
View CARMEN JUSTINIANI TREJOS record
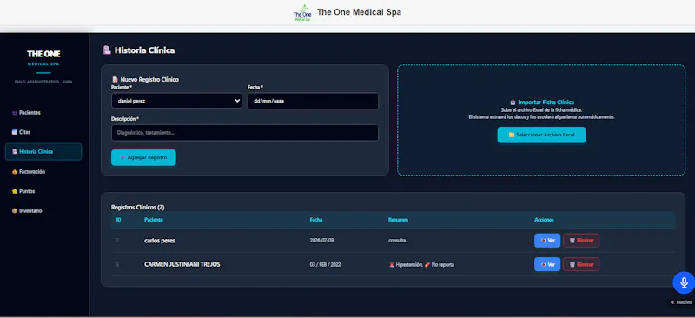click(x=547, y=264)
